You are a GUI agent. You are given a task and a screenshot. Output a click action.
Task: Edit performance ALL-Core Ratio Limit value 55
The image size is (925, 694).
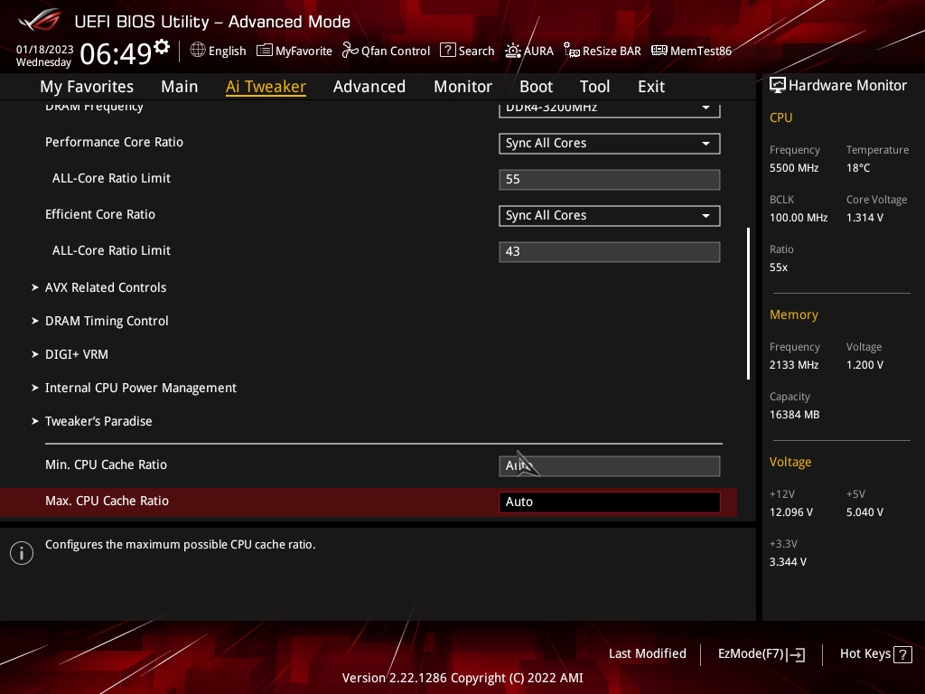(x=610, y=180)
